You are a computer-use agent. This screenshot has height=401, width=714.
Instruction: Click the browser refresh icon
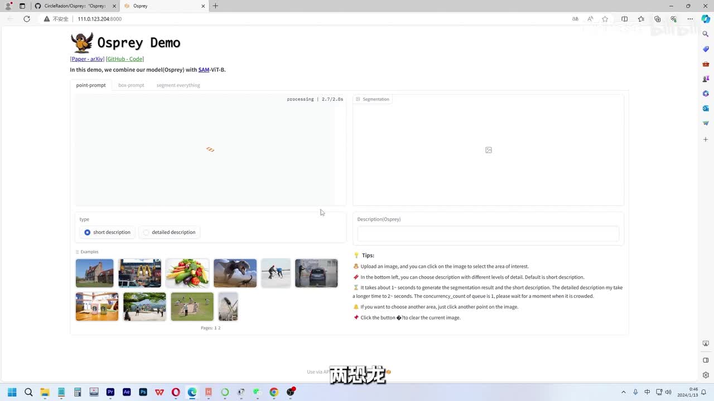pos(26,19)
